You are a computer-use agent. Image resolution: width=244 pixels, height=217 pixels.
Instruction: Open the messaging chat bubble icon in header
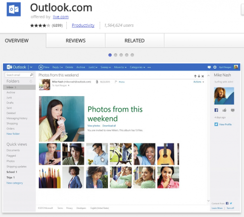pyautogui.click(x=209, y=67)
